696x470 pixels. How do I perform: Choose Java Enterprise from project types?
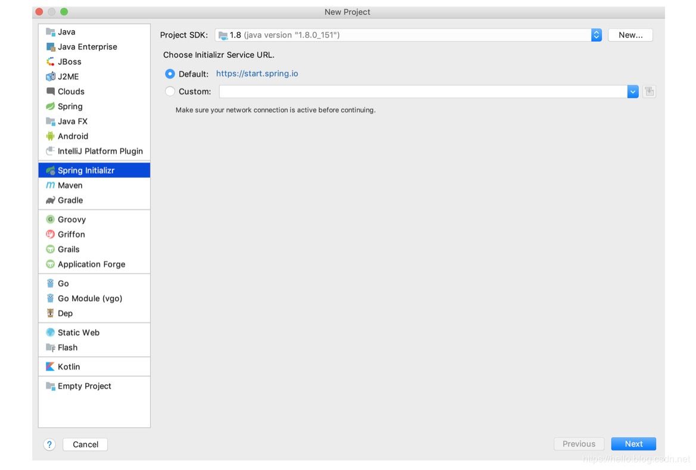[87, 47]
